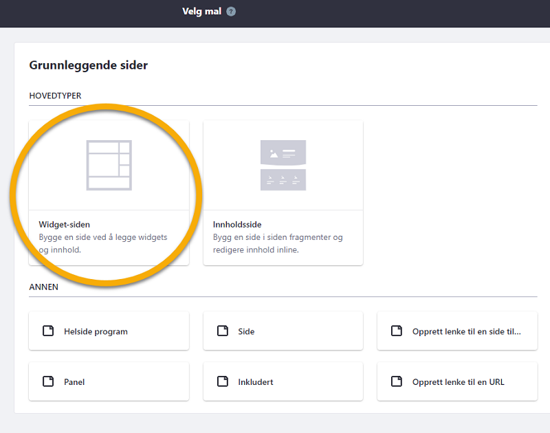Select the Inkludert label
This screenshot has height=433, width=550.
pyautogui.click(x=255, y=381)
